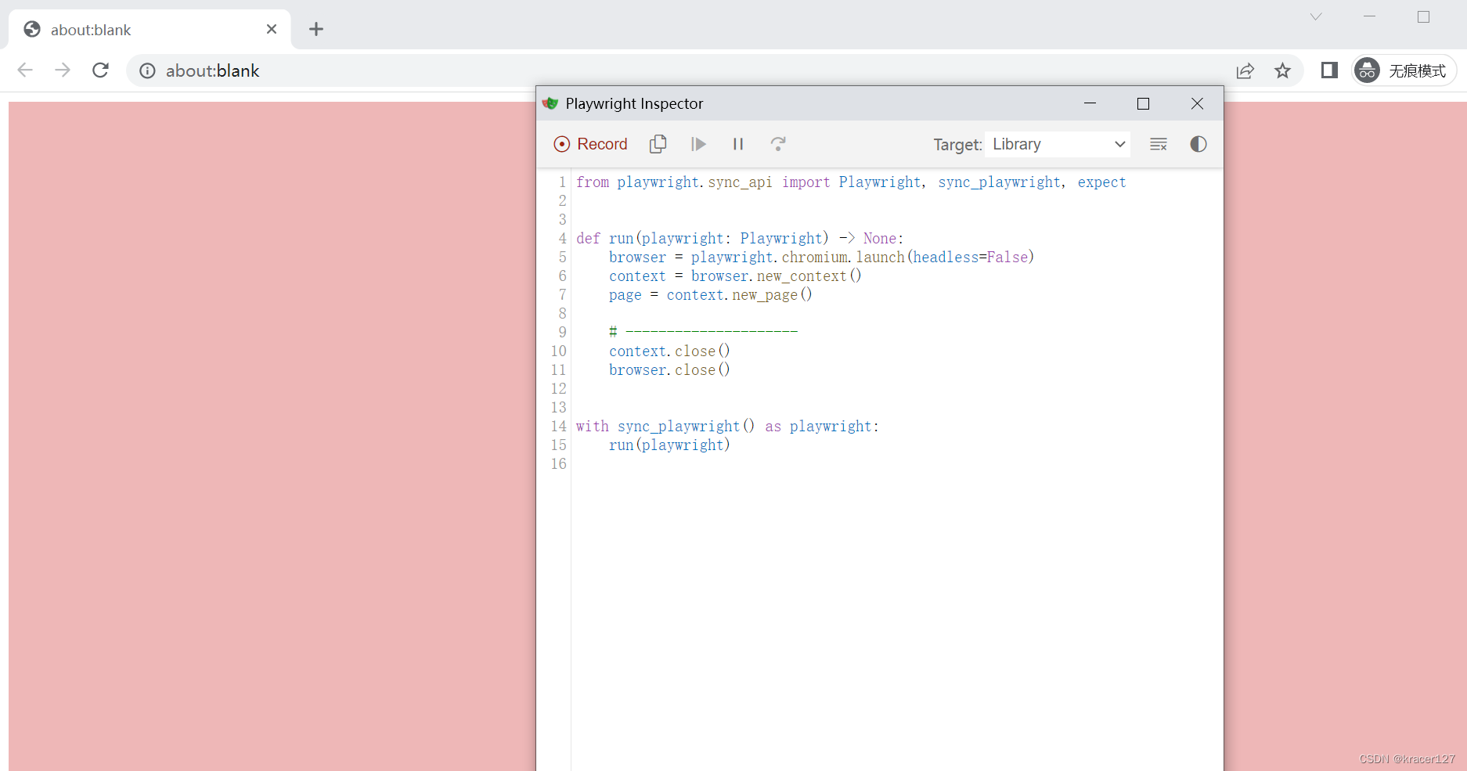This screenshot has width=1467, height=771.
Task: Click the 'with sync_playwright() as playwright:' line
Action: pyautogui.click(x=727, y=426)
